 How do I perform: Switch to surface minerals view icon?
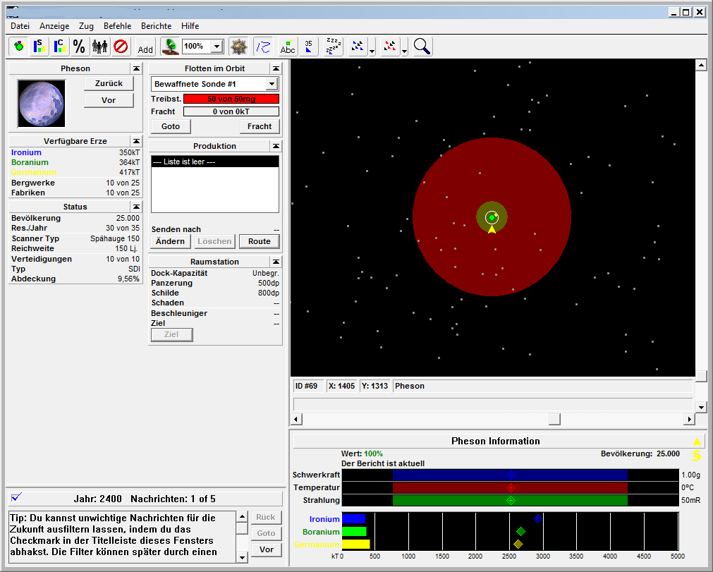pos(39,47)
